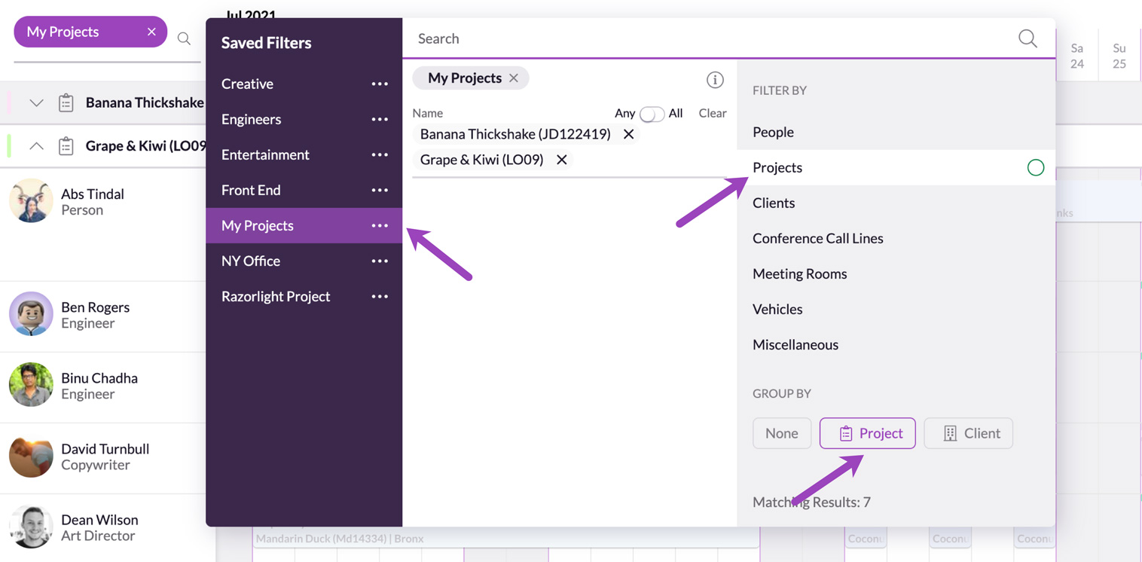Screen dimensions: 1142x562
Task: Click the Clear link to reset name filters
Action: (x=711, y=113)
